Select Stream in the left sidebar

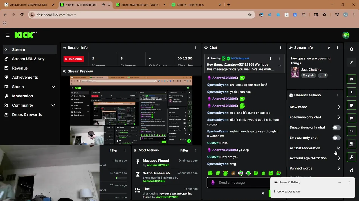pos(30,49)
